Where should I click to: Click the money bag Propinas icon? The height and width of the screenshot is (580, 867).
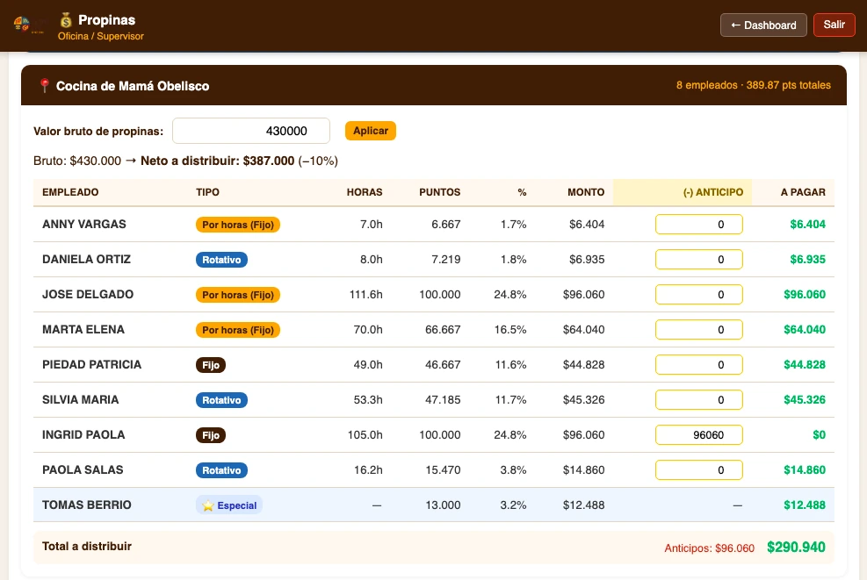[x=66, y=20]
